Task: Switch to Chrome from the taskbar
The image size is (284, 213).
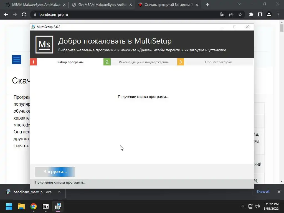Action: [34, 206]
